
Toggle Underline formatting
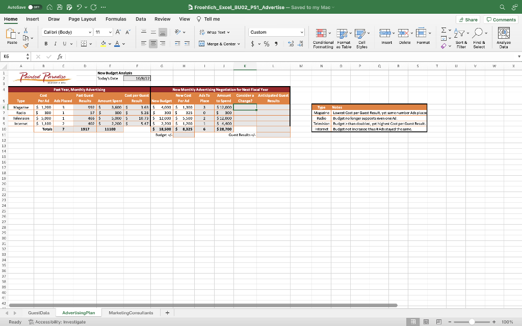tap(65, 44)
